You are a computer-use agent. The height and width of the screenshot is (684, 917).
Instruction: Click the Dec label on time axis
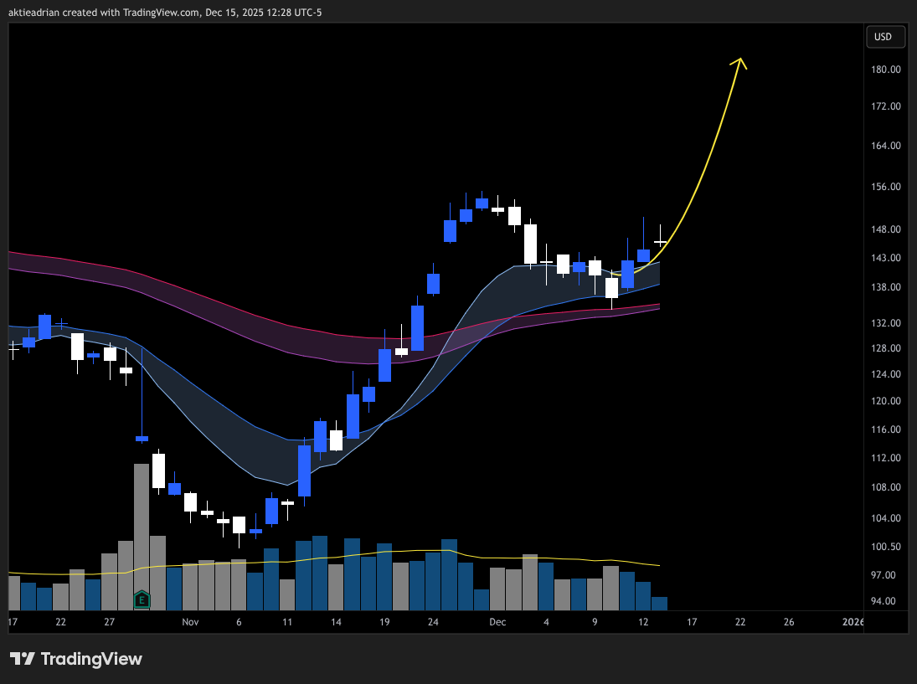(497, 622)
